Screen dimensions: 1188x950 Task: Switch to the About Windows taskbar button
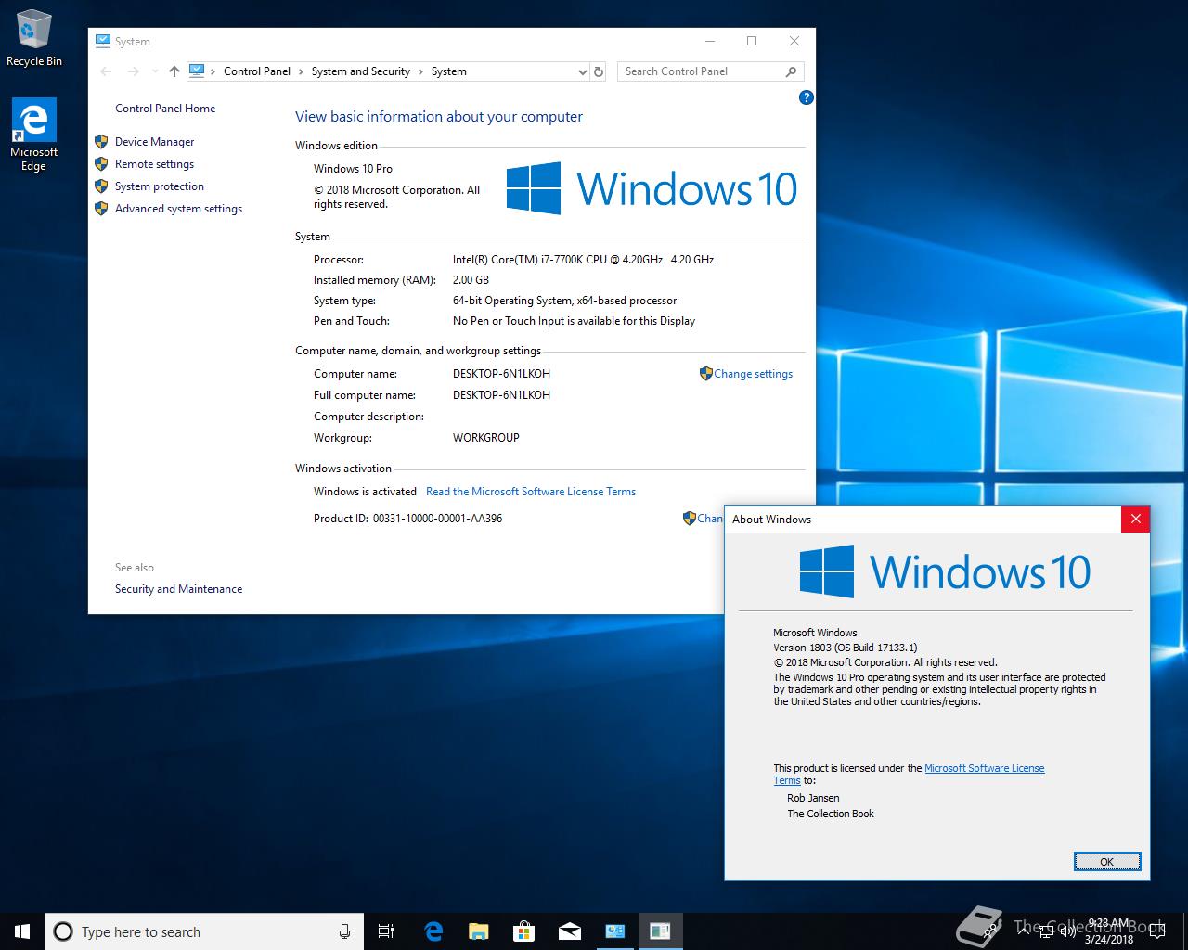tap(660, 931)
